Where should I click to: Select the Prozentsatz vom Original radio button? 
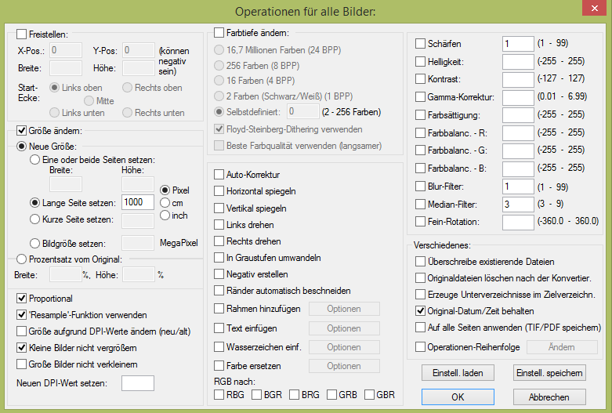pyautogui.click(x=22, y=259)
